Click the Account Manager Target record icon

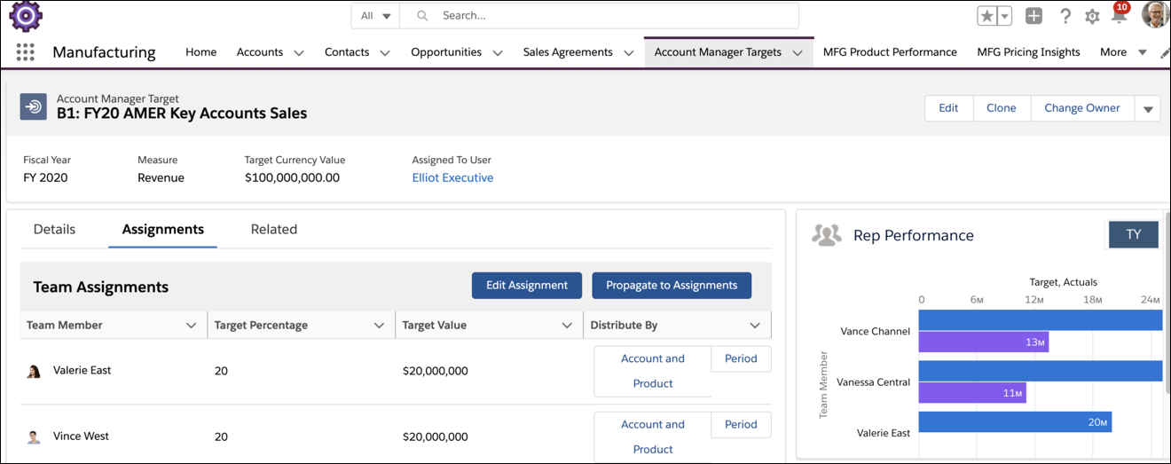(34, 106)
